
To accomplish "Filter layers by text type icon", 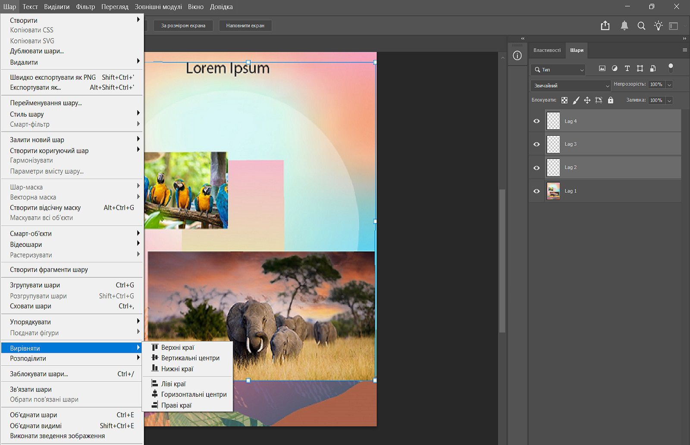I will (x=627, y=68).
